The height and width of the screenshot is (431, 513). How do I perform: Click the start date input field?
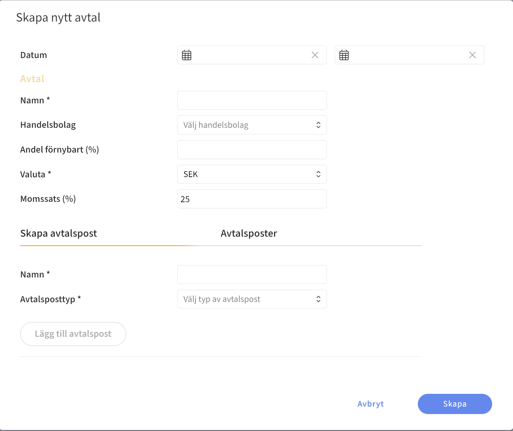[x=252, y=55]
